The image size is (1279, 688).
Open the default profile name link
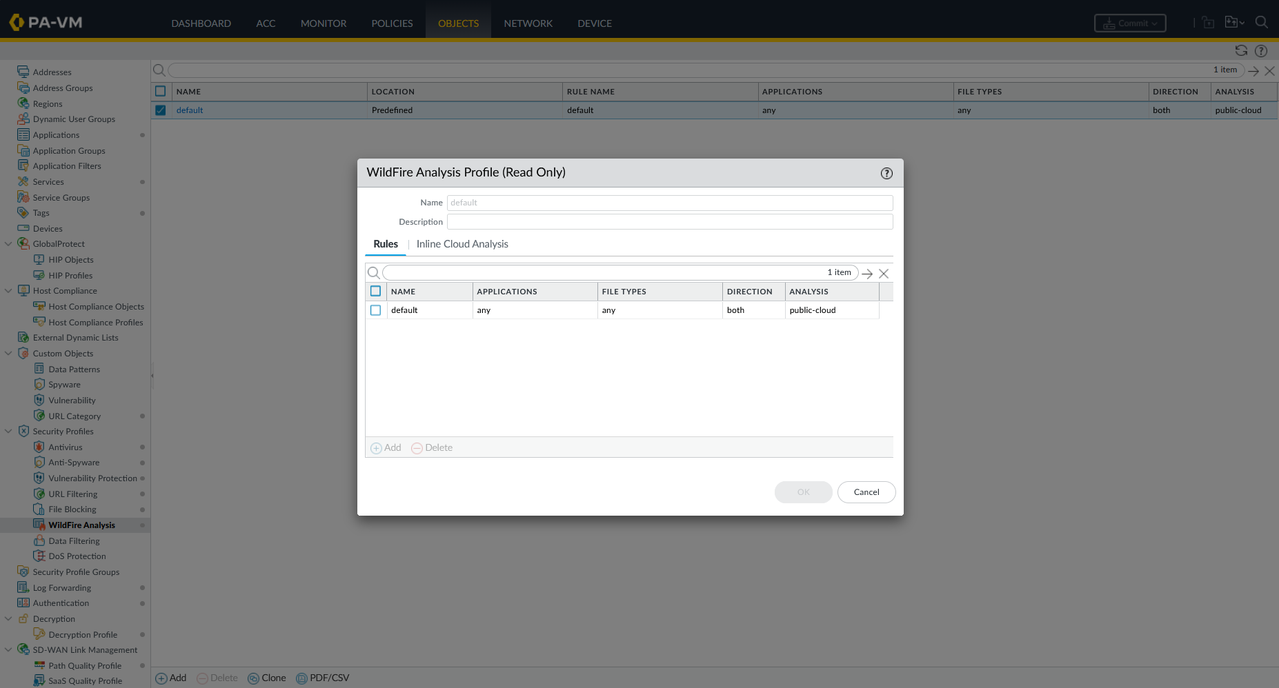tap(190, 110)
